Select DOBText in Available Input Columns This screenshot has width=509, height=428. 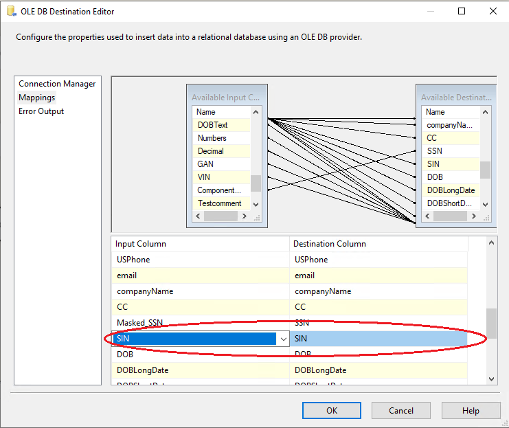(x=212, y=125)
